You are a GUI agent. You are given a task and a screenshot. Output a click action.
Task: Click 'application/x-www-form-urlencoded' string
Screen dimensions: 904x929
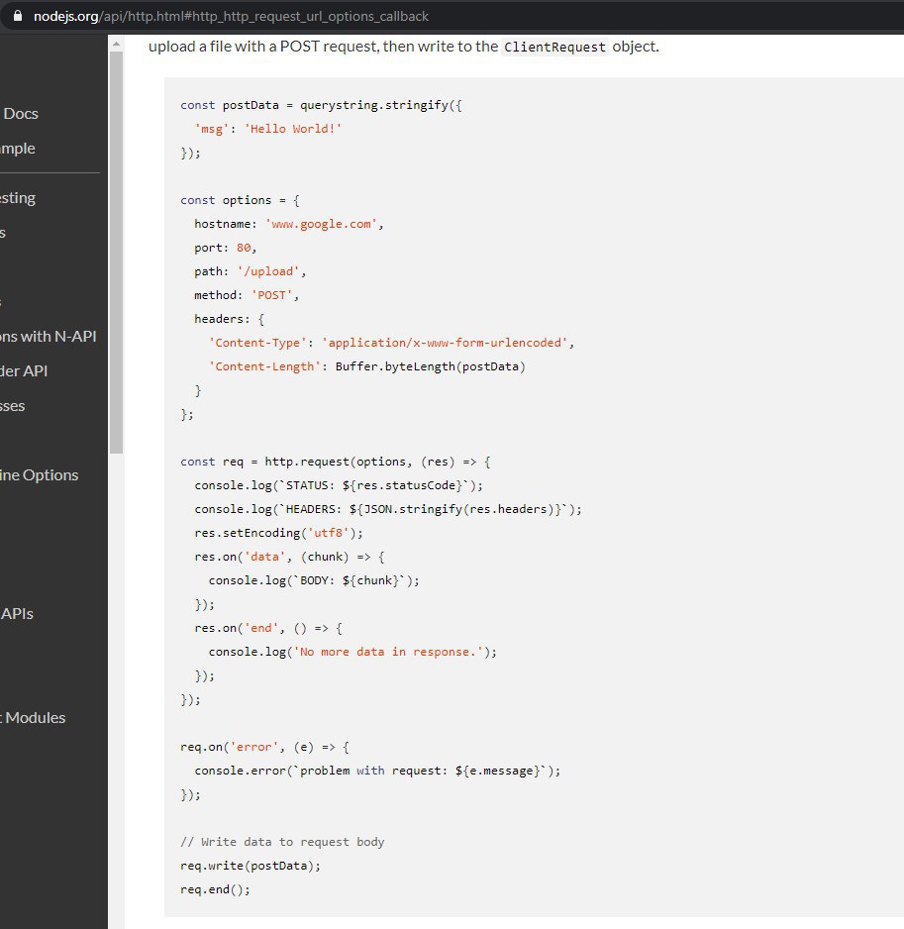445,343
